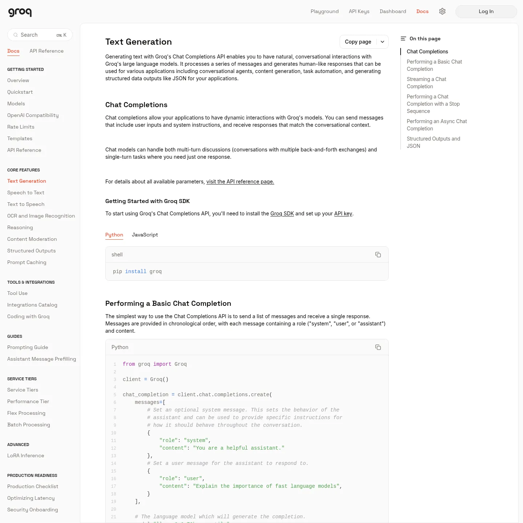Switch to the Python code tab
Viewport: 523px width, 523px height.
[x=114, y=235]
